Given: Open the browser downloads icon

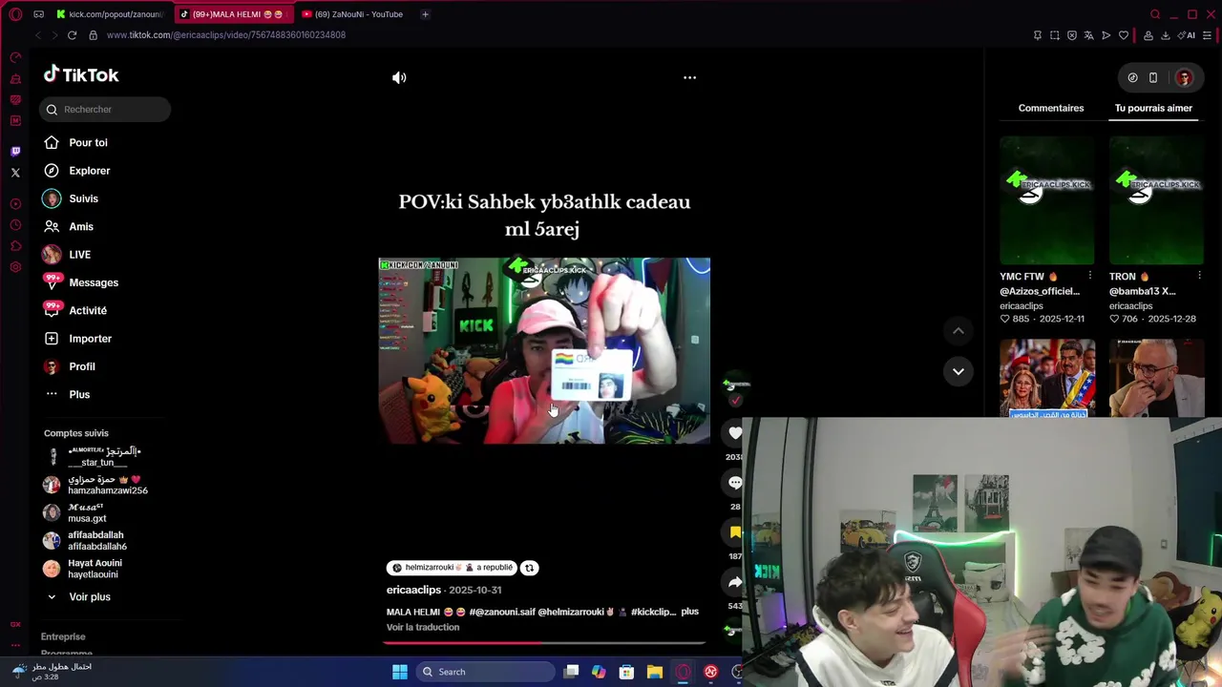Looking at the screenshot, I should (1166, 35).
